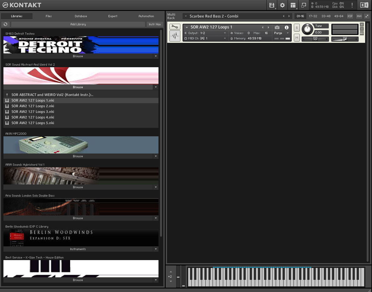Viewport: 372px width, 292px height.
Task: Select next instrument preset arrow
Action: 269,27
